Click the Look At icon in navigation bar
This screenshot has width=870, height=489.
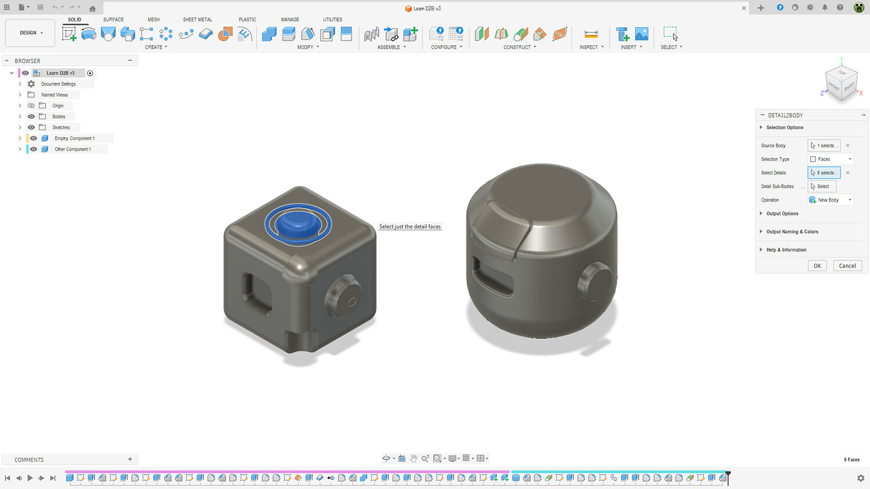(402, 458)
